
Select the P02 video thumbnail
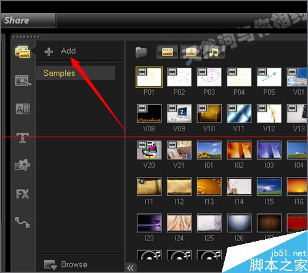click(x=179, y=77)
